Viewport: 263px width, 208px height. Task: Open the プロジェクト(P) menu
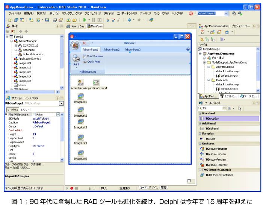tap(92, 13)
